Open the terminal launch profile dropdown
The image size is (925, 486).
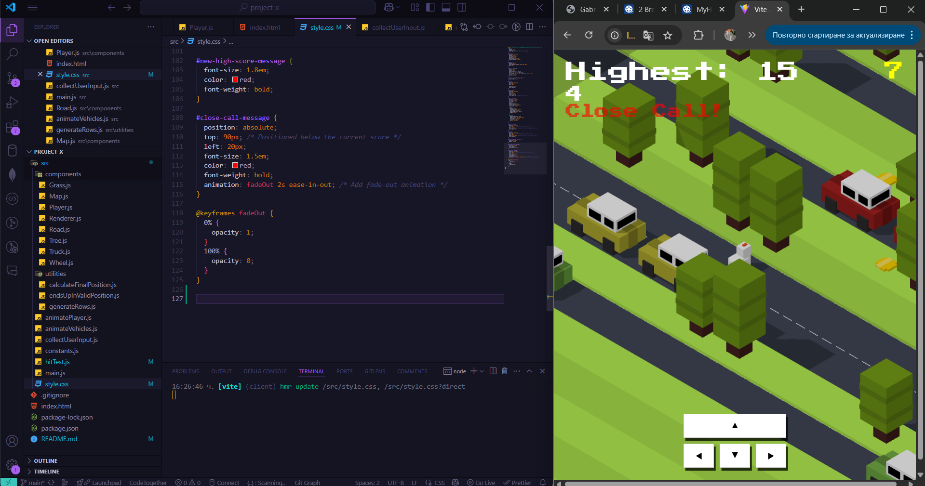pos(482,371)
